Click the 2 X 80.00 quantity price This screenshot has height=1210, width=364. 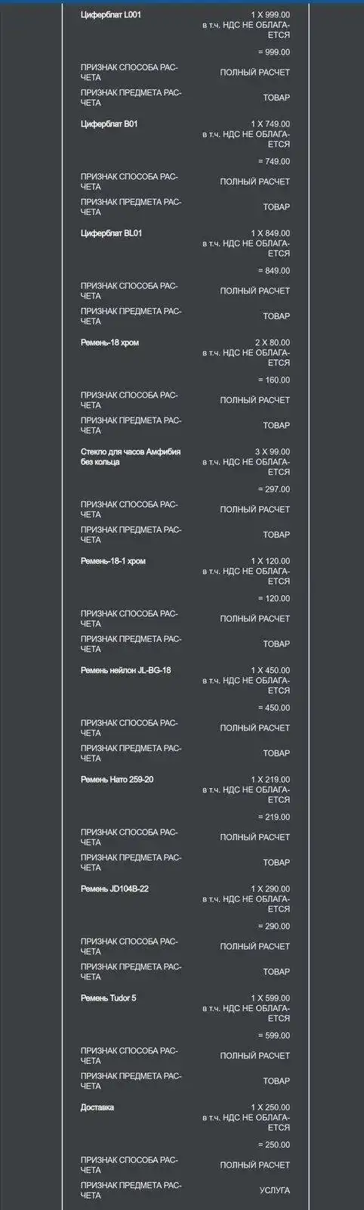tap(273, 343)
